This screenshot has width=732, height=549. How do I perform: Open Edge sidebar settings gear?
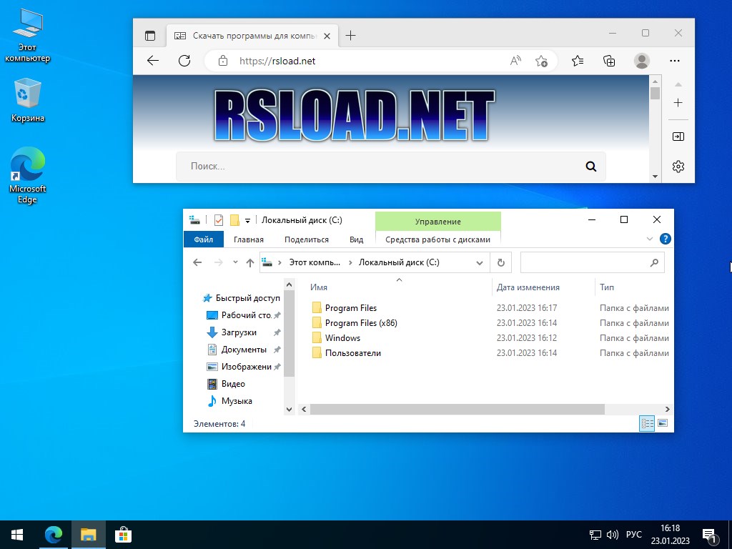[x=678, y=167]
